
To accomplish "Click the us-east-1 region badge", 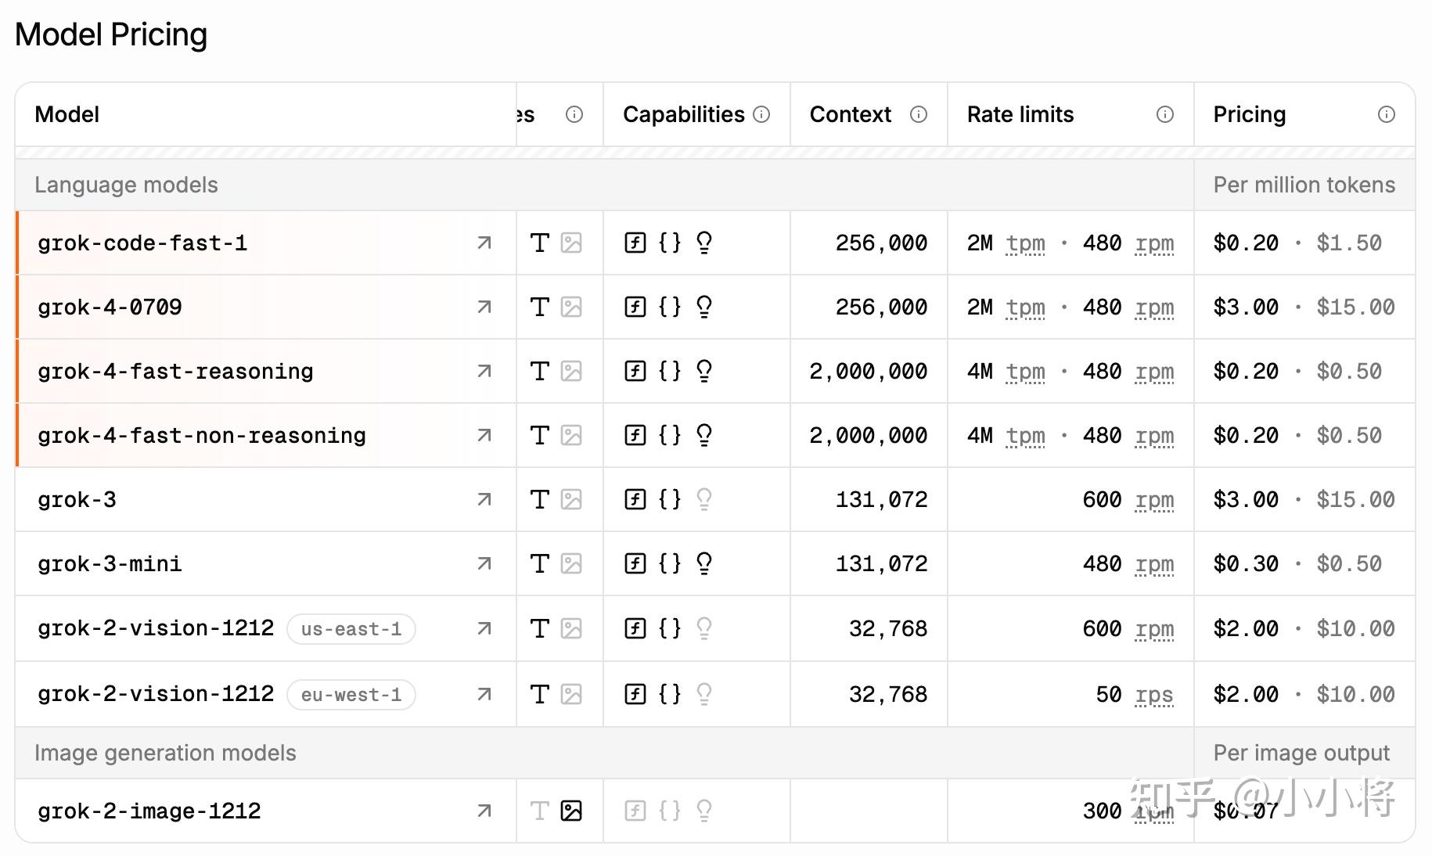I will pos(351,629).
